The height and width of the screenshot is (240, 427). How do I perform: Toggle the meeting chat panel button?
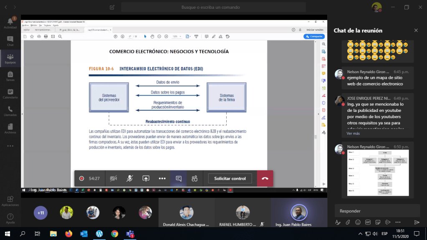[x=178, y=178]
